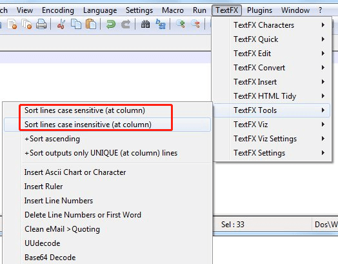Choose Sort lines case sensitive (at column)
338x264 pixels.
pos(107,110)
